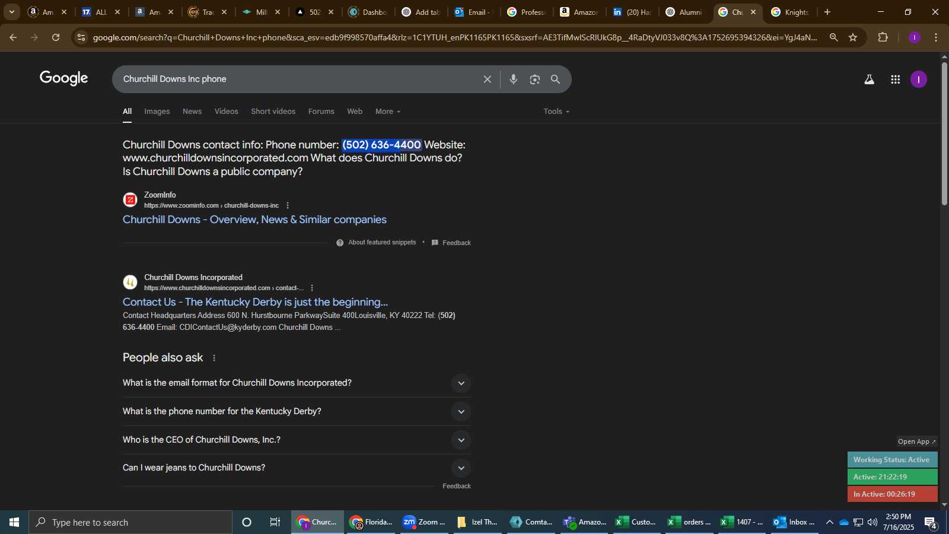Image resolution: width=949 pixels, height=534 pixels.
Task: Switch to News results tab
Action: click(x=192, y=112)
